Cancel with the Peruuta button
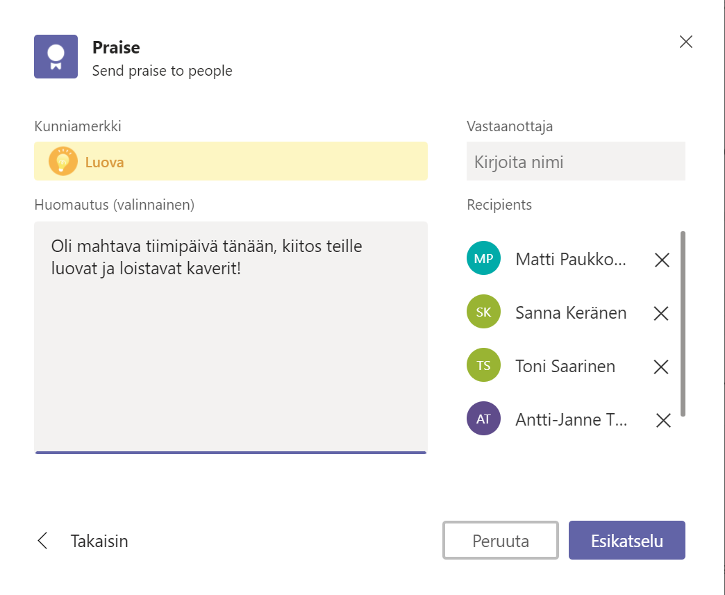 501,540
